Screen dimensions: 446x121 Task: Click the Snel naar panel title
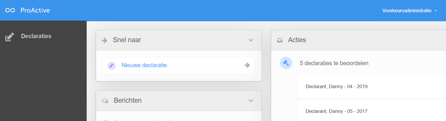pos(127,40)
